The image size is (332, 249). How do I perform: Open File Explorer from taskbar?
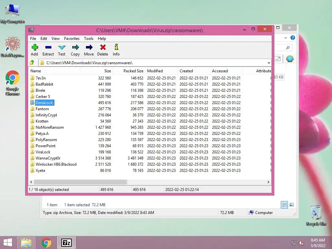point(26,243)
